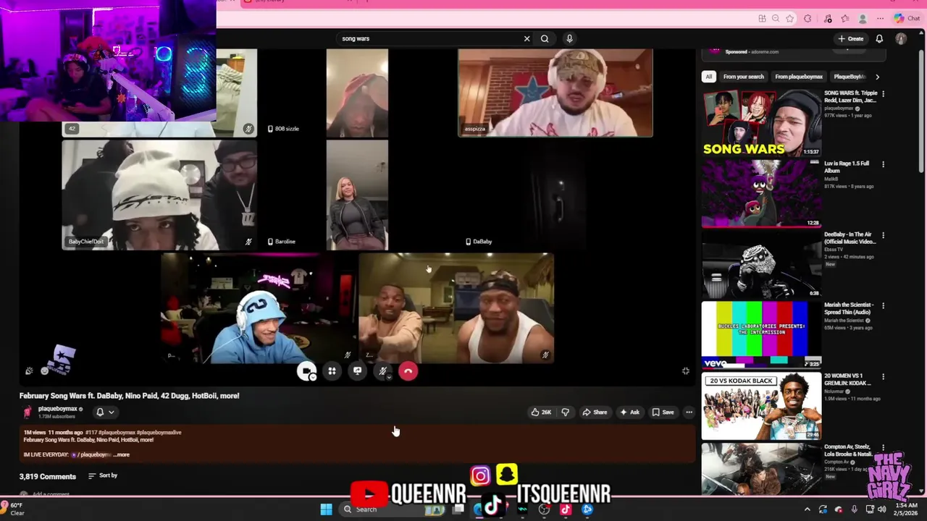The height and width of the screenshot is (521, 927).
Task: Click the Create button
Action: [850, 38]
